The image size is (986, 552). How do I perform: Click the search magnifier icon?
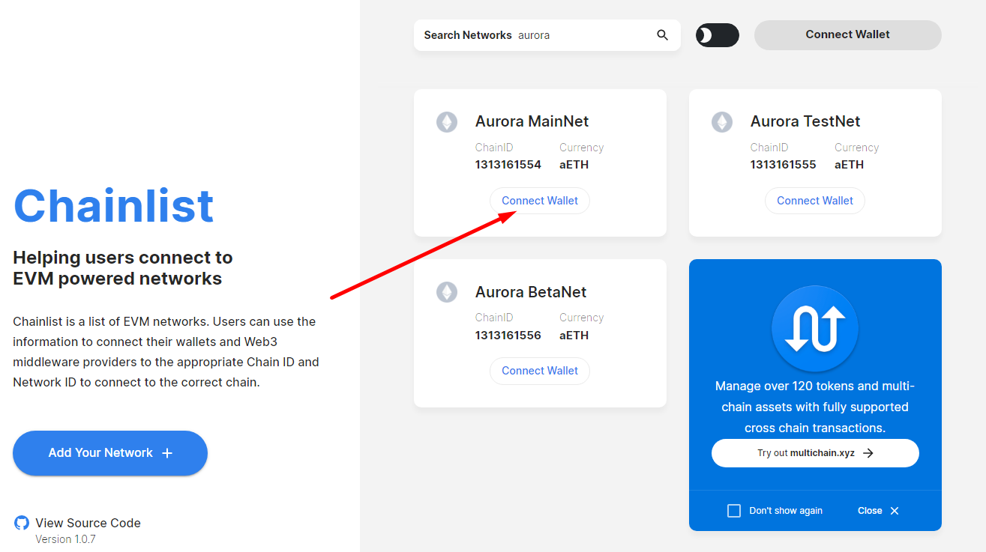tap(662, 35)
